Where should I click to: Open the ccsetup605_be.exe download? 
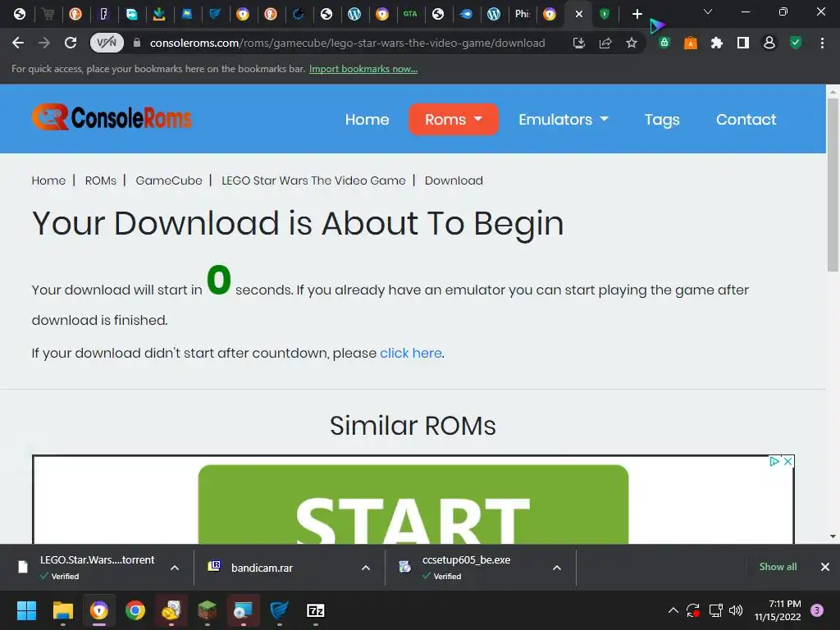pos(466,568)
